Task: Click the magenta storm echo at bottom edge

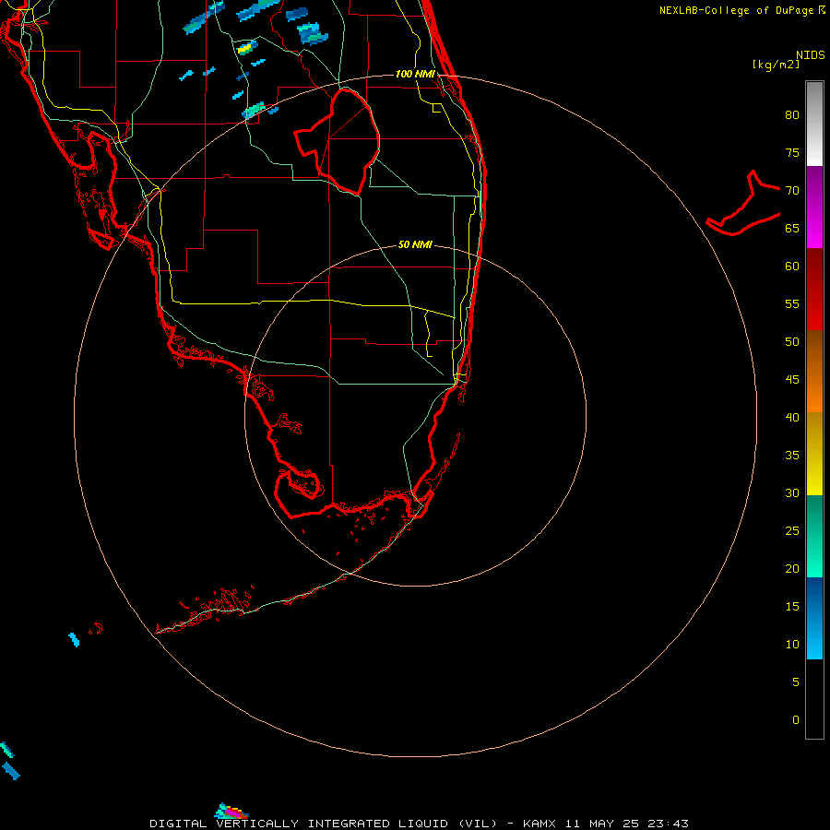Action: 231,812
